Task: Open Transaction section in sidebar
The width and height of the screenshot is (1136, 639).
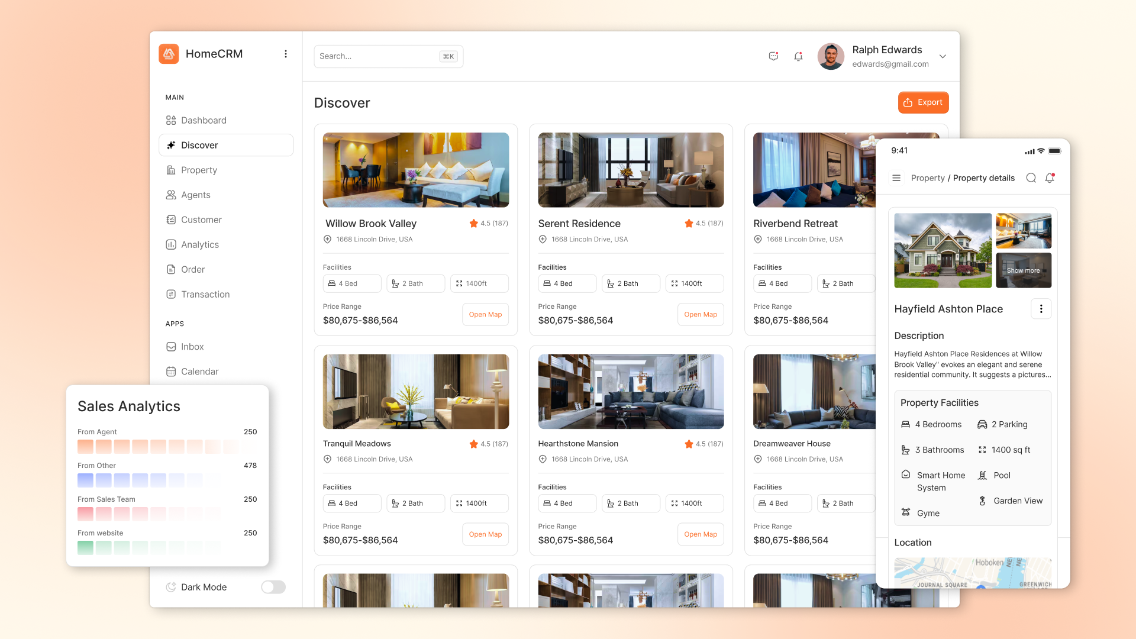Action: 226,294
